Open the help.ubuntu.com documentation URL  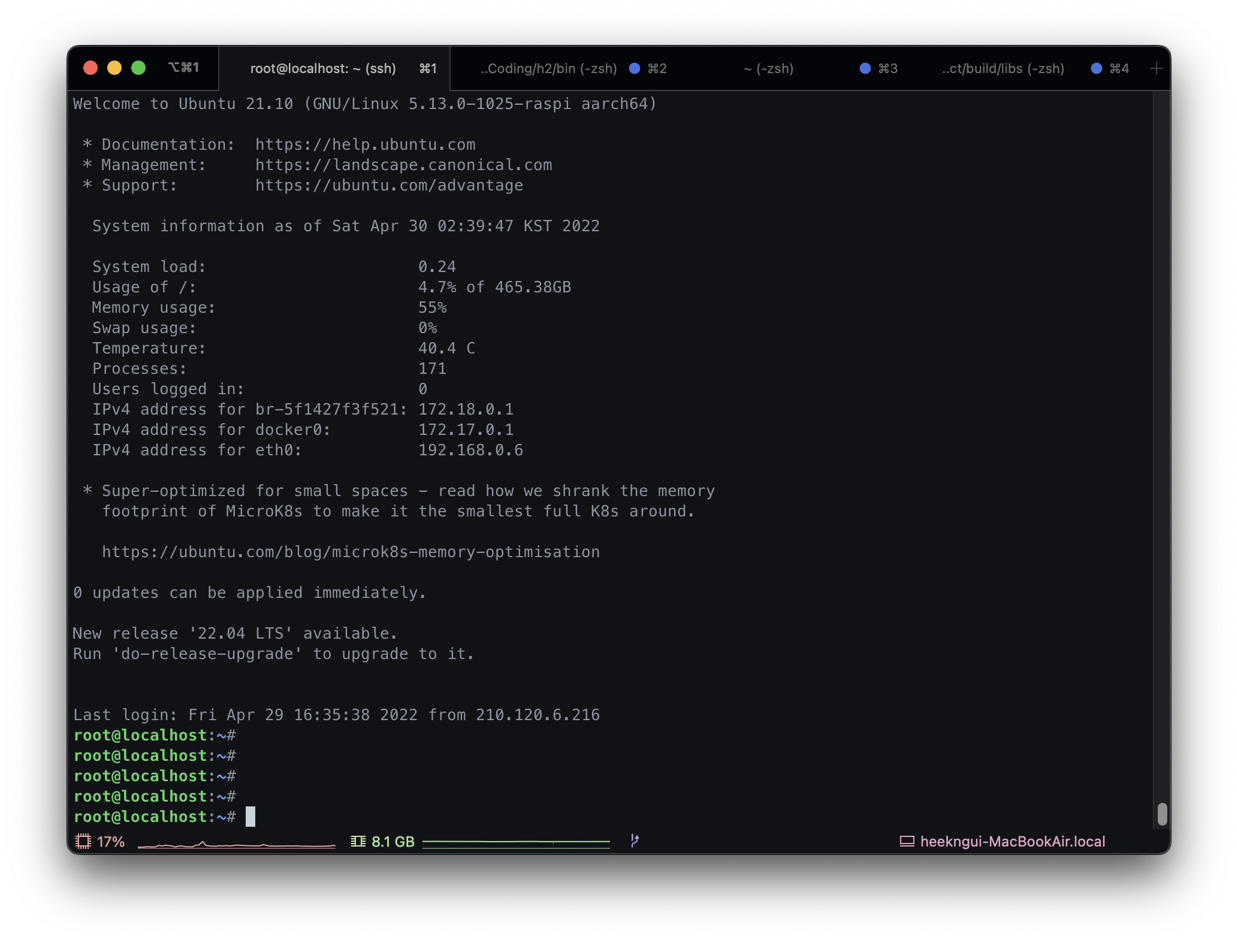pyautogui.click(x=365, y=145)
